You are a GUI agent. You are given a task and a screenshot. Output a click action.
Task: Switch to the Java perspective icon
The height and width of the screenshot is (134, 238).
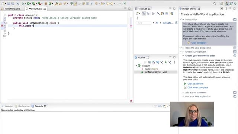pos(227,3)
